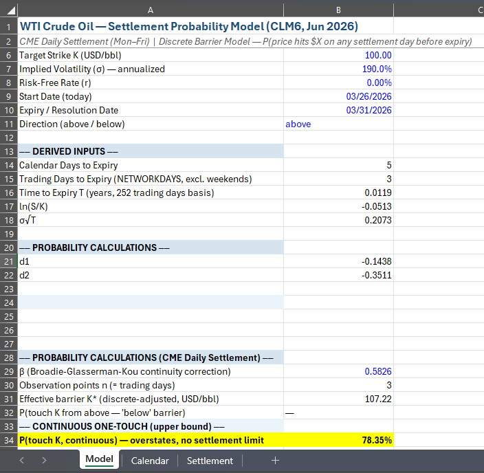This screenshot has width=484, height=473.
Task: Click highlighted probability 78.35%
Action: [x=339, y=440]
